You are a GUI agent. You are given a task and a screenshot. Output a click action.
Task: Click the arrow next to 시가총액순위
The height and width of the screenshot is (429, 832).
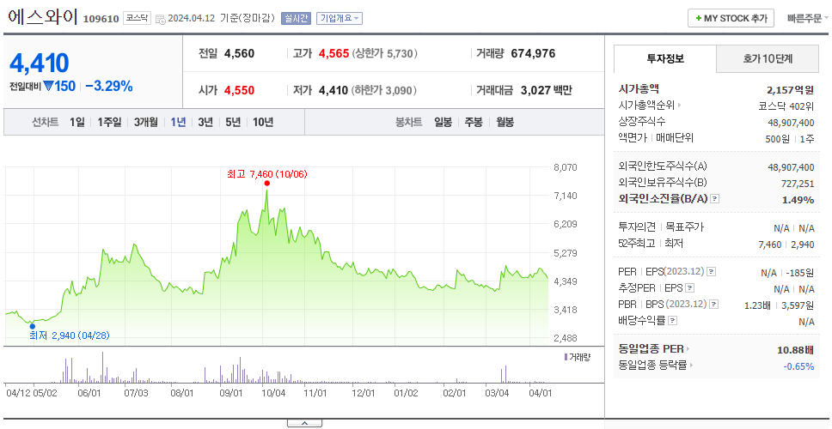(x=680, y=106)
